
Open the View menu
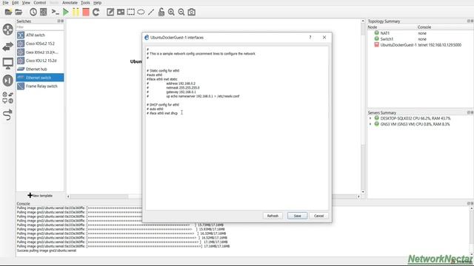point(26,3)
